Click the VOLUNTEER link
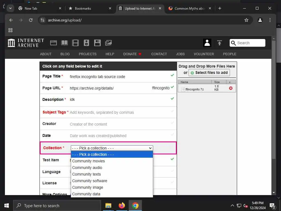281x211 pixels. pyautogui.click(x=204, y=54)
